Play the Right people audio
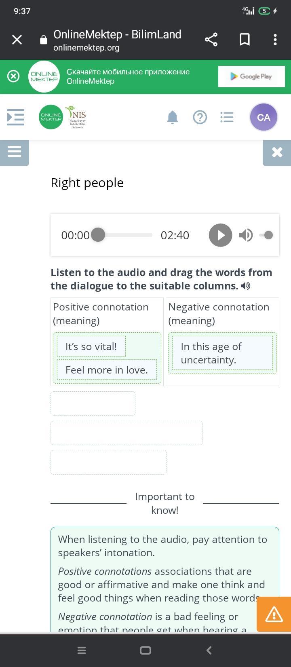 [x=220, y=235]
